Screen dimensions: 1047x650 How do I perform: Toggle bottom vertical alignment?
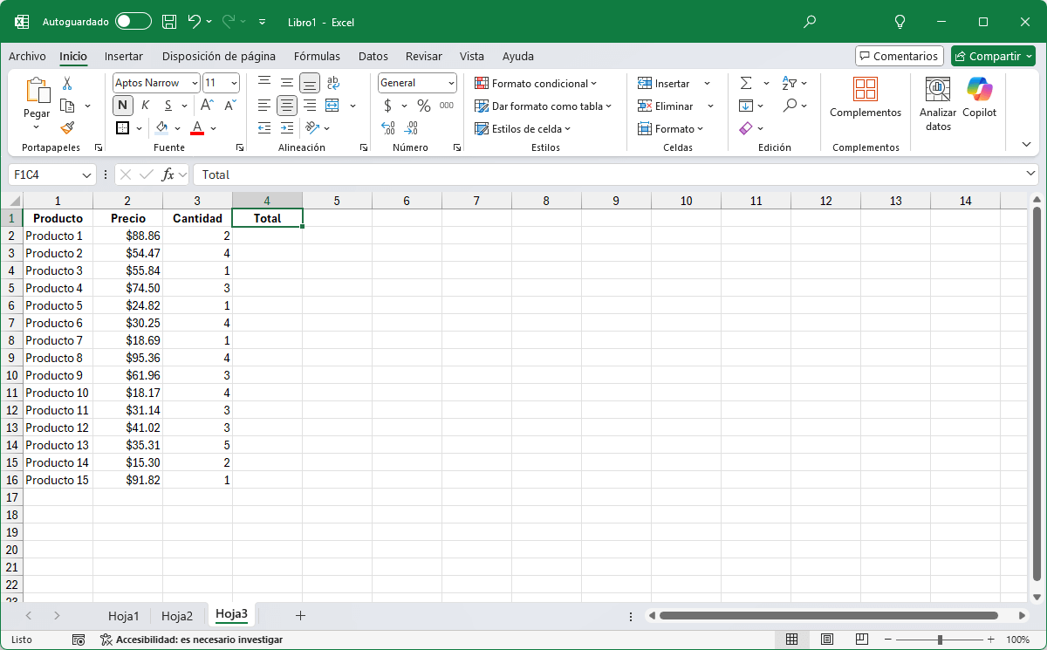click(x=310, y=83)
